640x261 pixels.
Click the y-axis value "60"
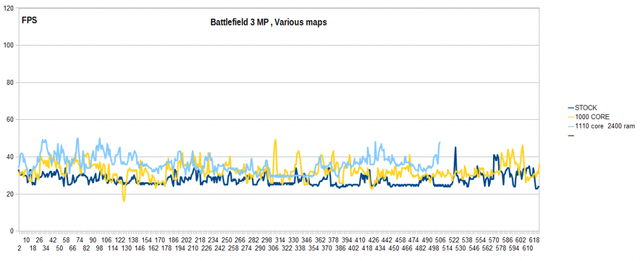pos(9,120)
